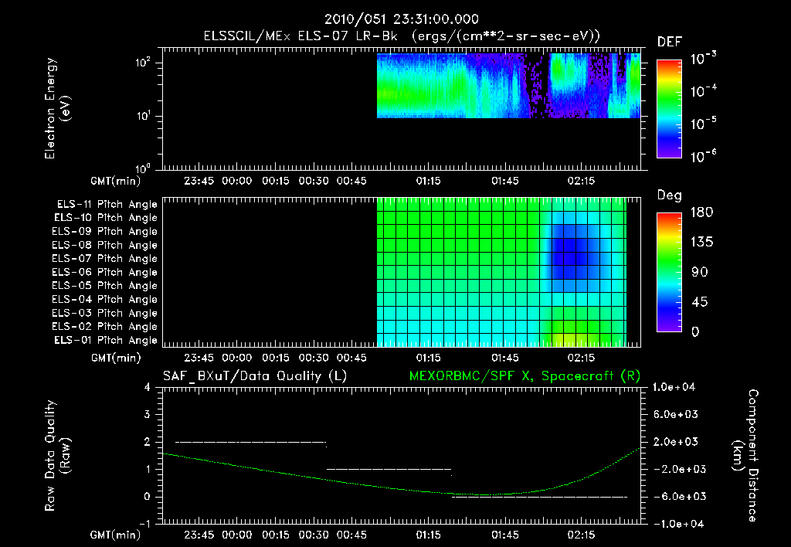Click GMT(min) label under the data quality plot
Viewport: 791px width, 547px height.
point(116,535)
